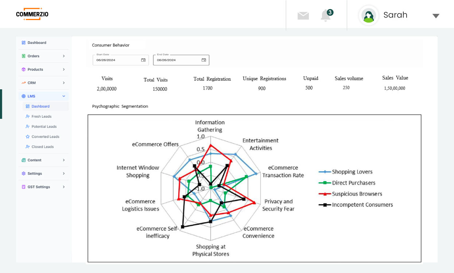Viewport: 454px width, 273px height.
Task: Expand the GST Settings chevron
Action: tap(64, 187)
